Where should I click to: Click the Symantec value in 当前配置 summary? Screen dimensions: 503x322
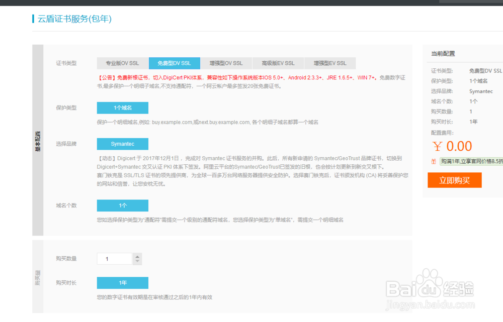[481, 91]
